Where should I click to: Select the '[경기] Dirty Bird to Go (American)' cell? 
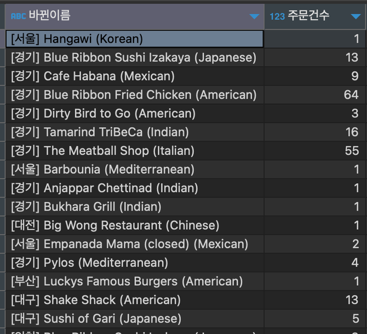[x=135, y=114]
